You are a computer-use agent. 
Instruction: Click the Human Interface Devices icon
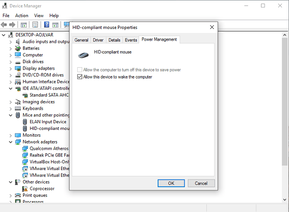(x=18, y=82)
